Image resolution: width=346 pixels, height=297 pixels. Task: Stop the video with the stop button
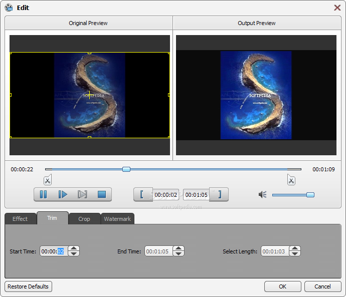pos(102,194)
